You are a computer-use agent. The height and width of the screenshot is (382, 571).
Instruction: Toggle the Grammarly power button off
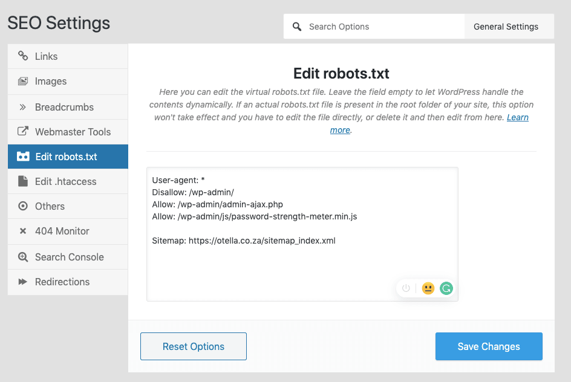click(405, 288)
